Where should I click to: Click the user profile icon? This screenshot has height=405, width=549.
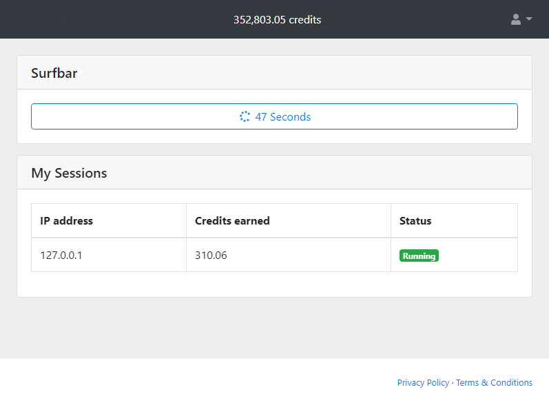click(515, 19)
